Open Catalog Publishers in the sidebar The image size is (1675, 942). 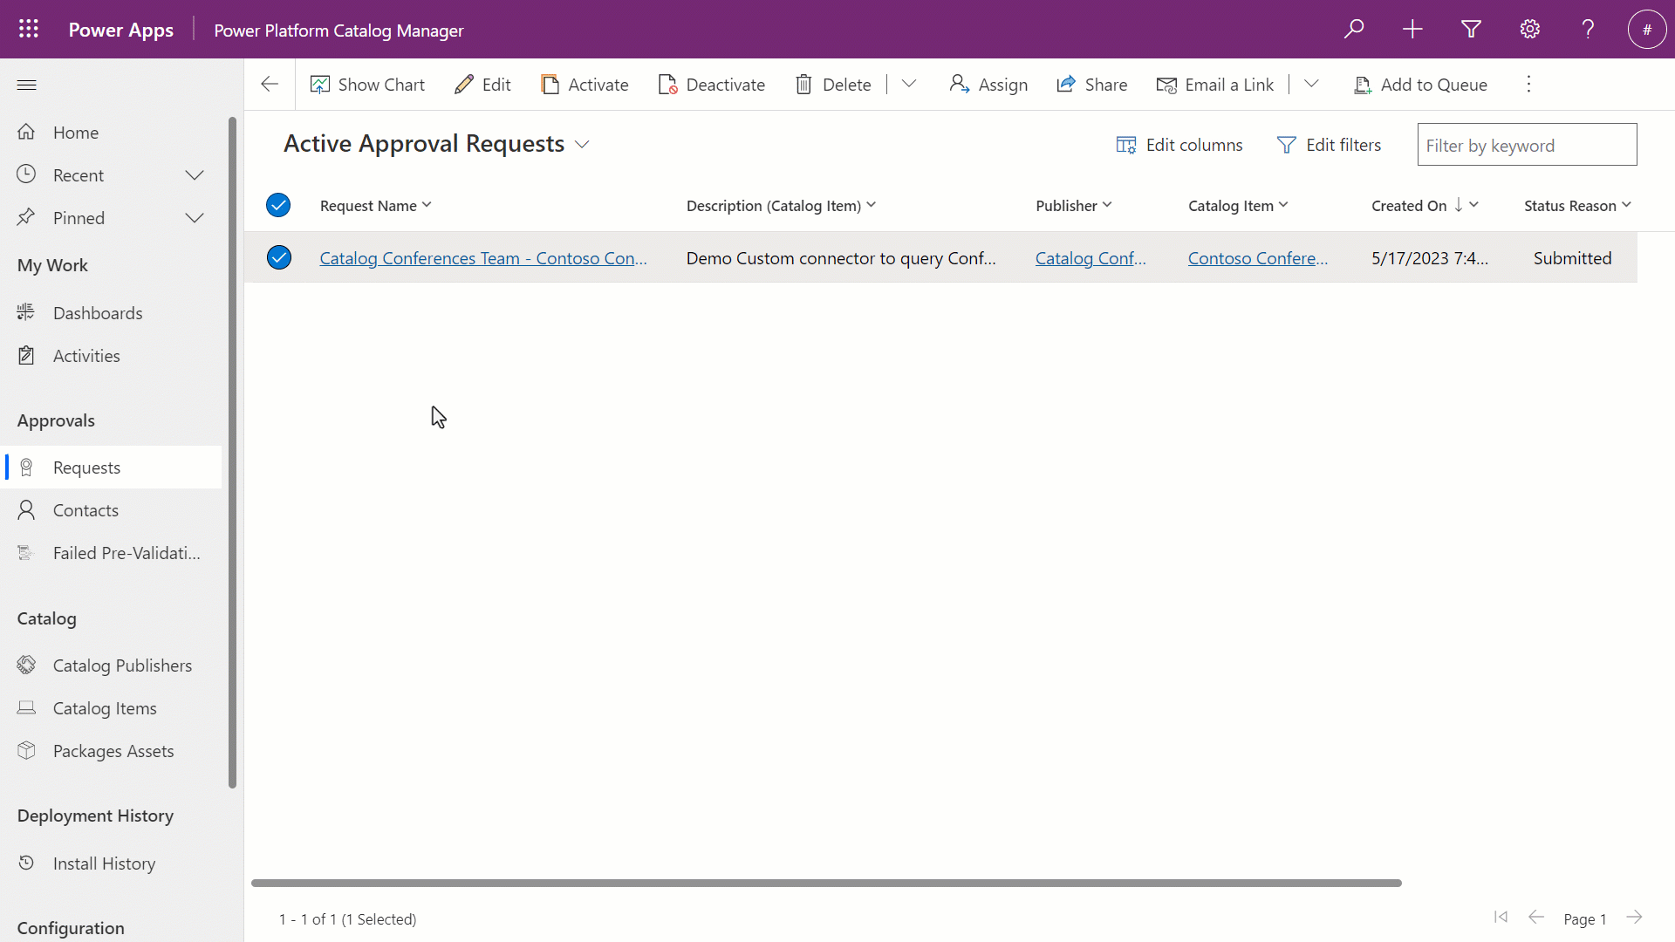pyautogui.click(x=122, y=665)
